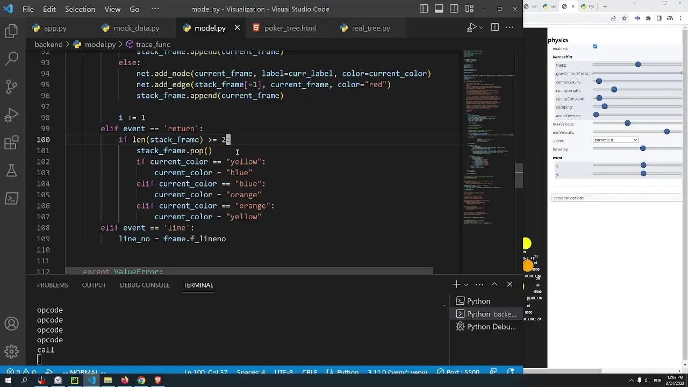Screen dimensions: 688x387
Task: Change encoding via UTF-8 status item
Action: point(283,371)
